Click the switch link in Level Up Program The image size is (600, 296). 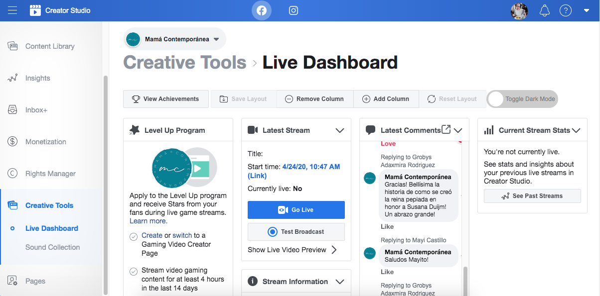(x=182, y=235)
